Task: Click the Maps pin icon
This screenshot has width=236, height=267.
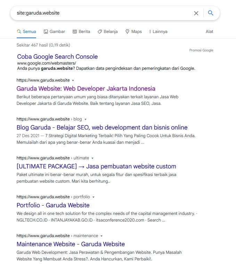Action: coord(127,32)
